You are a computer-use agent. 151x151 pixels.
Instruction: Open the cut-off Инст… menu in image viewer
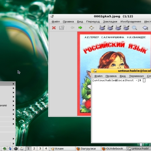(x=148, y=22)
